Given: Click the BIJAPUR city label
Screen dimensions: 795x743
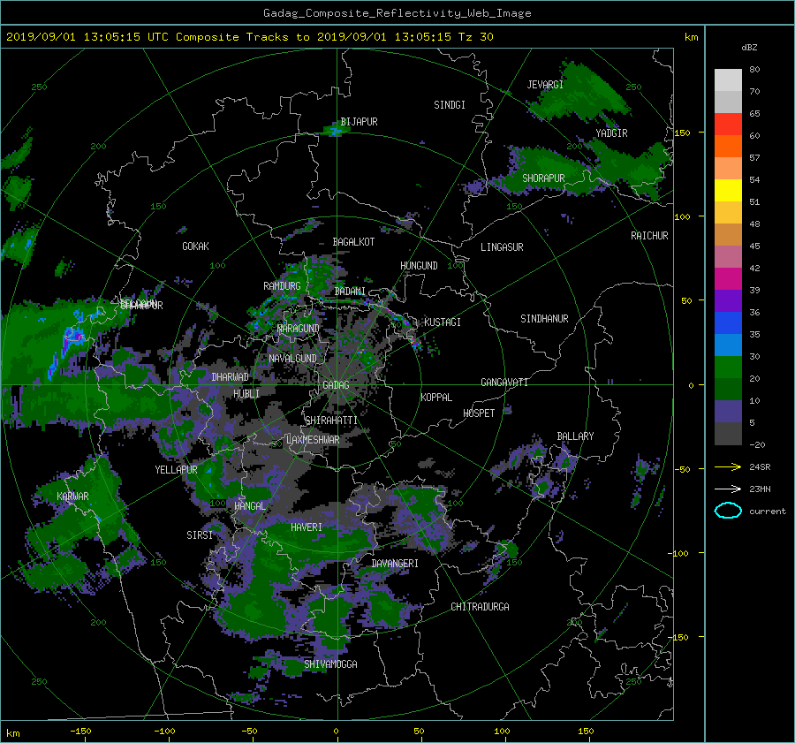Looking at the screenshot, I should [359, 122].
